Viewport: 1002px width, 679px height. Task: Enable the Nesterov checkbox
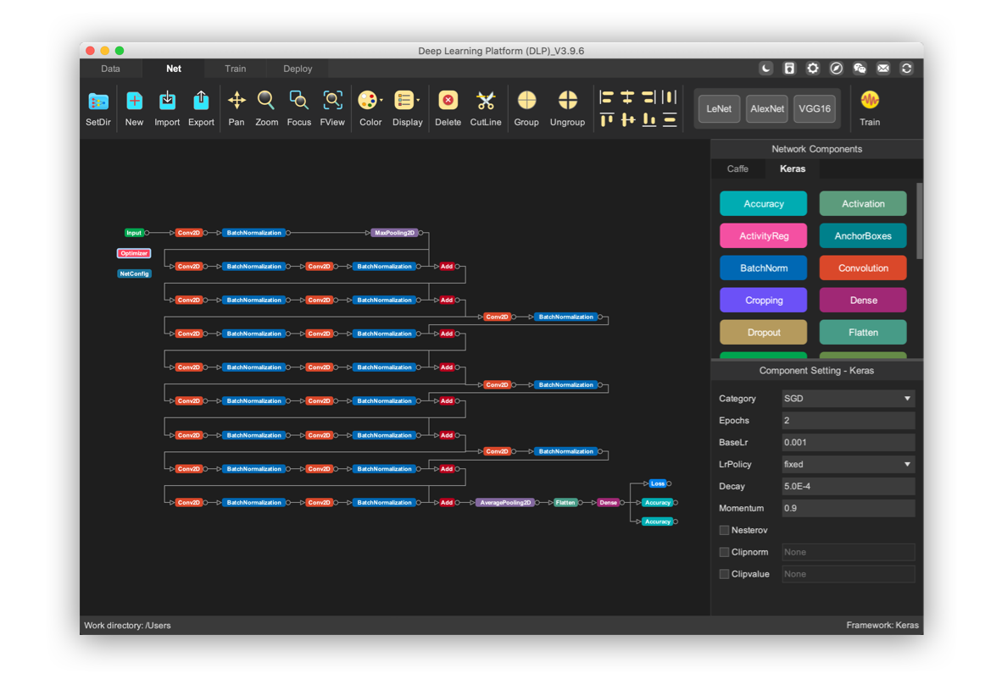pyautogui.click(x=724, y=529)
